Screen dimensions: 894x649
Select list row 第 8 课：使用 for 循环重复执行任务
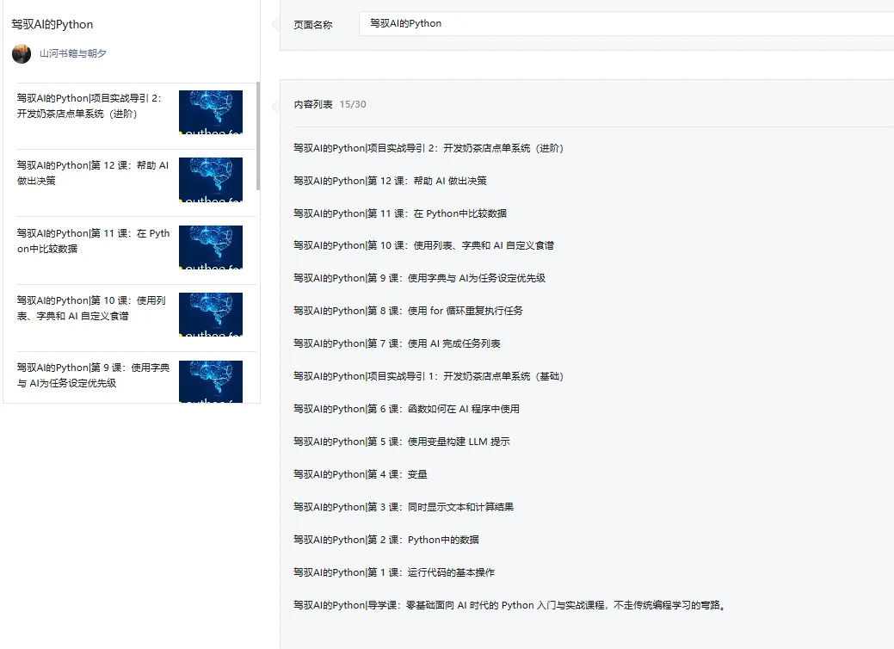coord(408,311)
